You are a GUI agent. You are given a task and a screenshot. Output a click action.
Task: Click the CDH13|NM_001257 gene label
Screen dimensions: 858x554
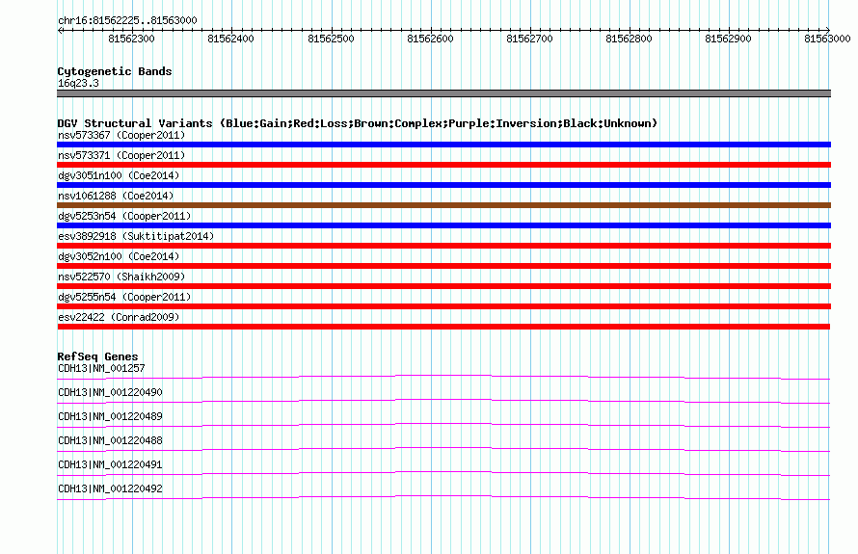(x=101, y=369)
